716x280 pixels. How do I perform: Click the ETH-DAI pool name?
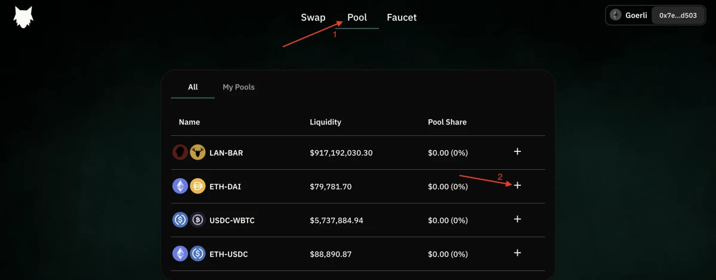tap(226, 186)
